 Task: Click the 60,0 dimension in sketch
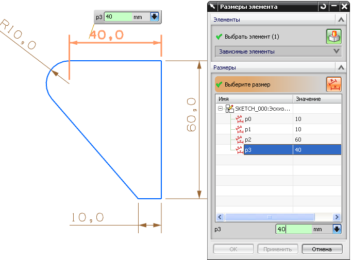191,115
